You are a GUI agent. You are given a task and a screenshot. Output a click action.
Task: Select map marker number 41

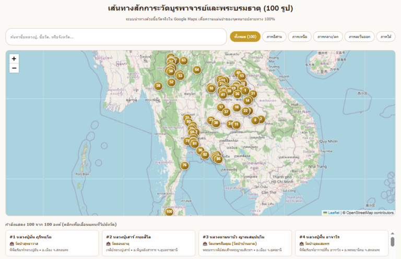coord(223,95)
